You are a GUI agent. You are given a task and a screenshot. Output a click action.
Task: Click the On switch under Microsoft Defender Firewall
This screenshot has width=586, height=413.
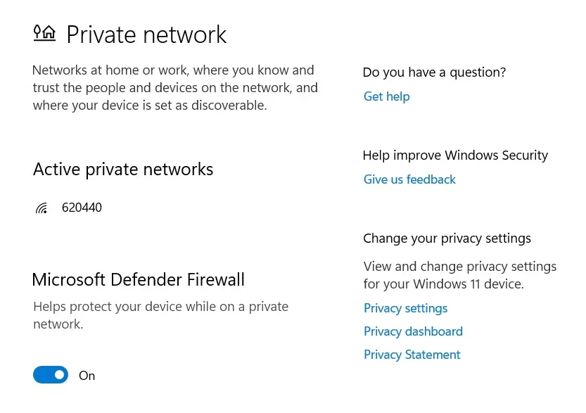(50, 374)
